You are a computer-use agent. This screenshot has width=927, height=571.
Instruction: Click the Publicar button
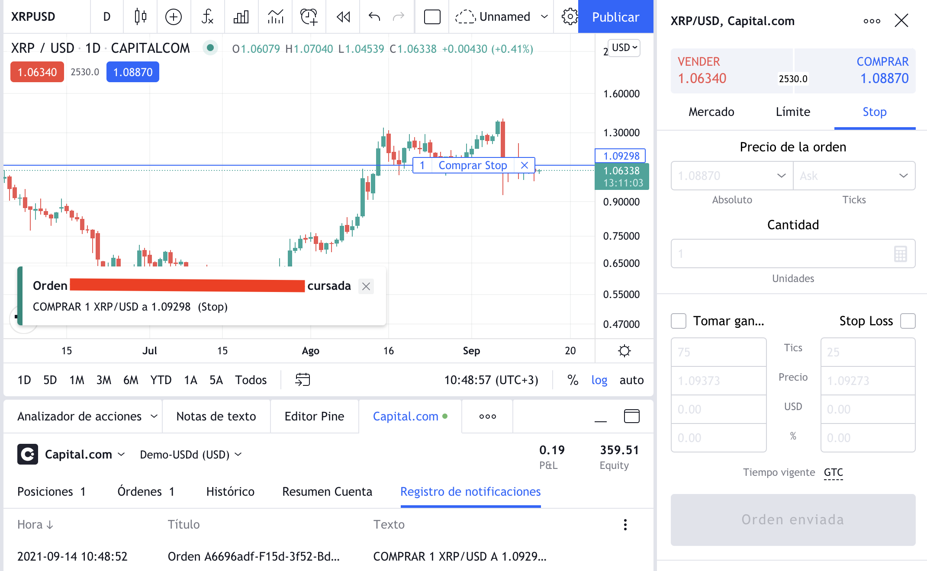(x=615, y=17)
